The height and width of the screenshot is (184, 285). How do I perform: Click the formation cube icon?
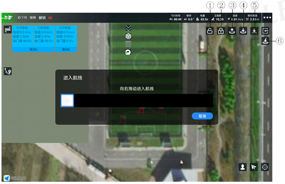(128, 36)
